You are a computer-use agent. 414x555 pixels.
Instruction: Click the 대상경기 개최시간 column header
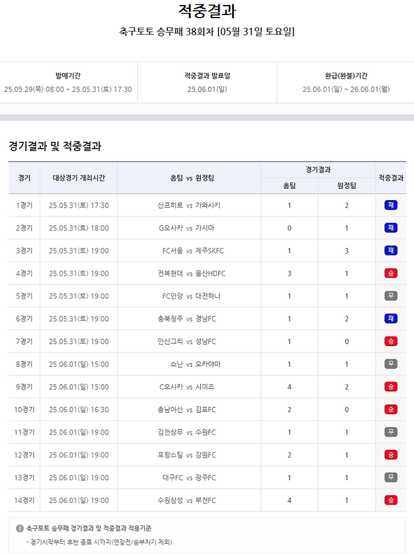[x=79, y=177]
